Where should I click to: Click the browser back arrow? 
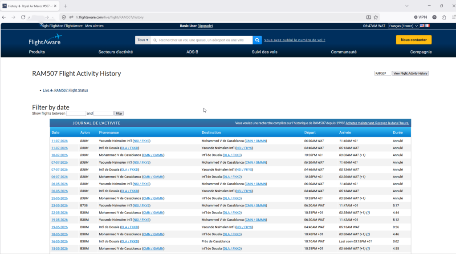4,17
